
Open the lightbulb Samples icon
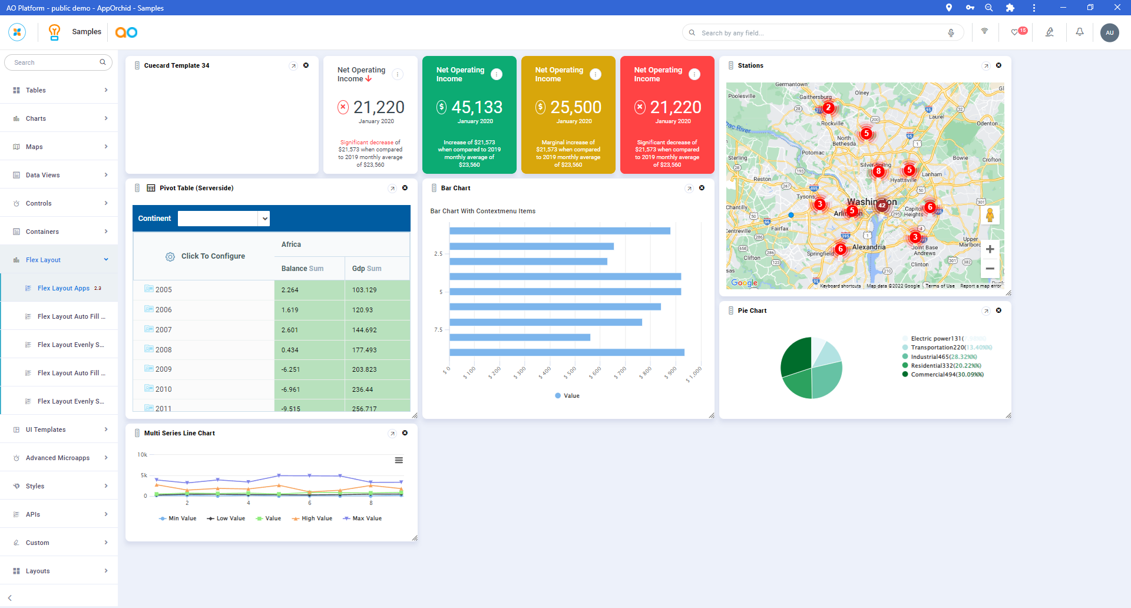[x=54, y=32]
